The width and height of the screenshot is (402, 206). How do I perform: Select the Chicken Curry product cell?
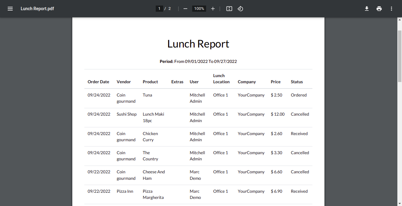(x=150, y=137)
